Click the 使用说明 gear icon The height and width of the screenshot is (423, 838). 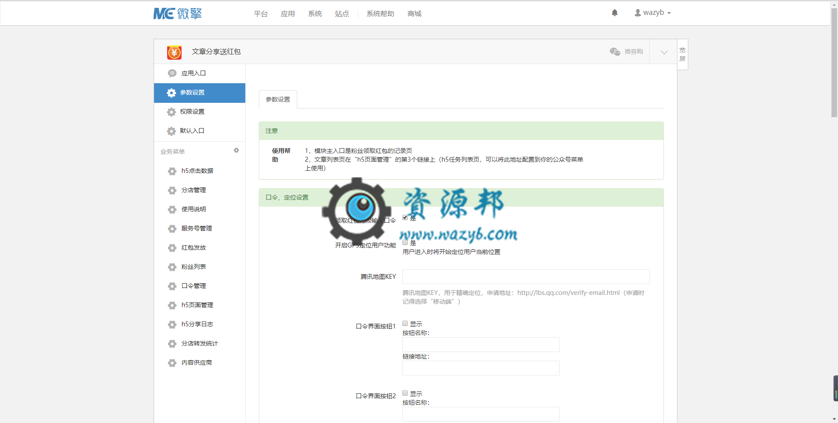172,210
